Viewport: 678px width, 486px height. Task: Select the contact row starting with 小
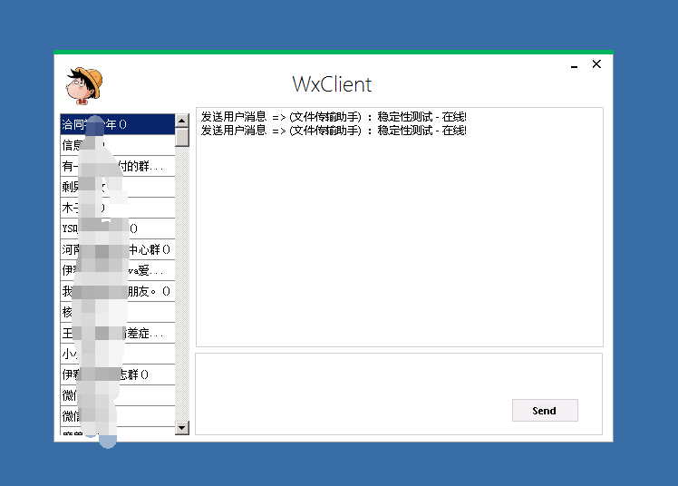[x=118, y=354]
